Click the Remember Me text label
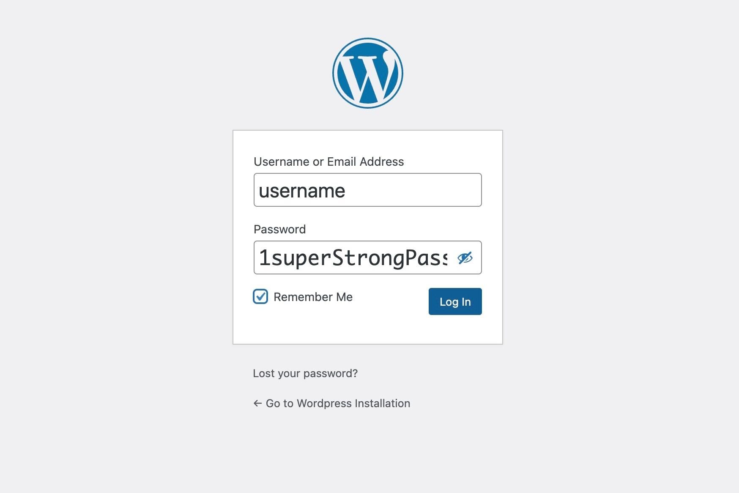The image size is (739, 493). [313, 297]
